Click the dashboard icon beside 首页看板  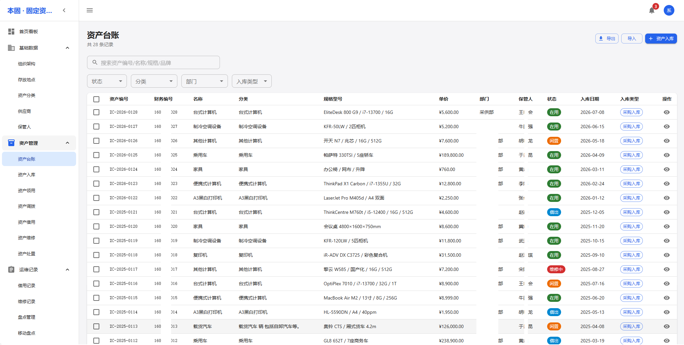(11, 32)
